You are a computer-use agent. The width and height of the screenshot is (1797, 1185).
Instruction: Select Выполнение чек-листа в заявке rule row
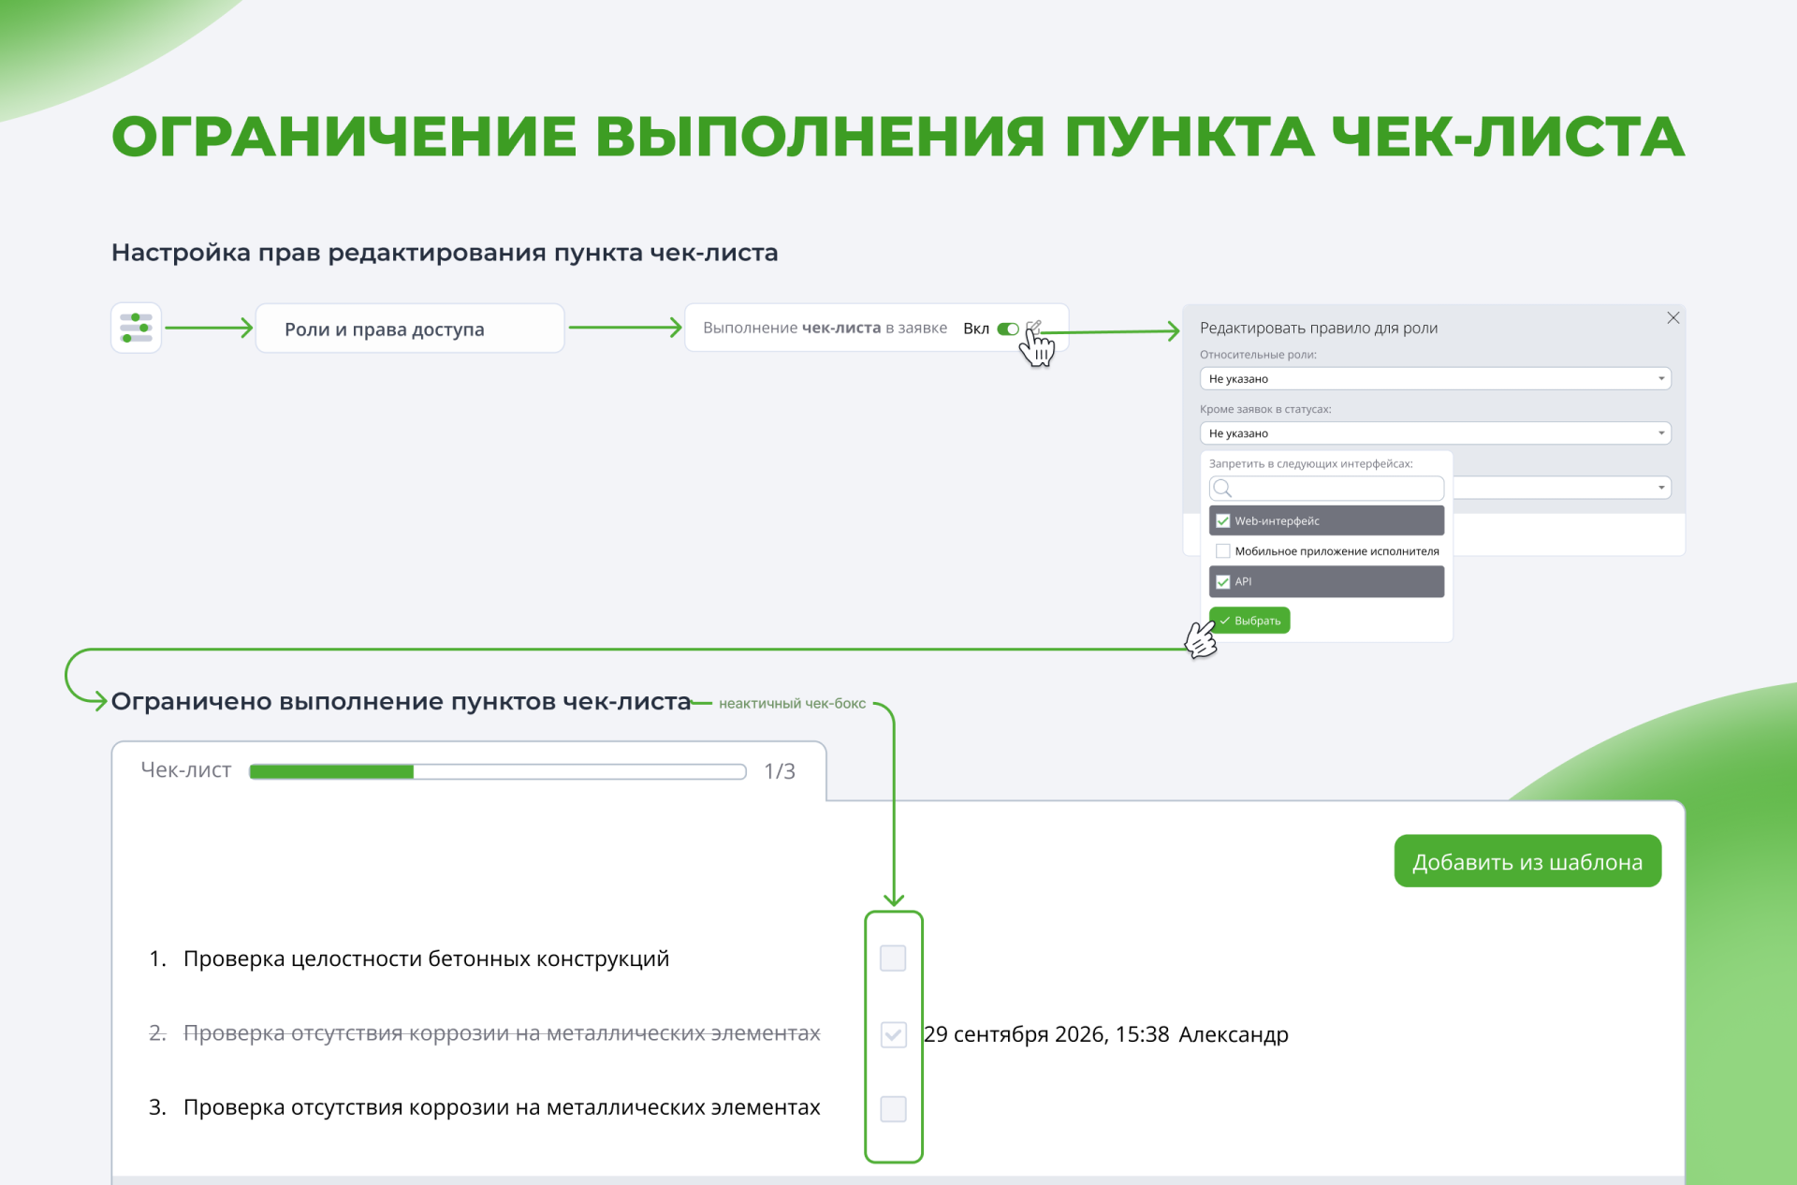(x=876, y=328)
